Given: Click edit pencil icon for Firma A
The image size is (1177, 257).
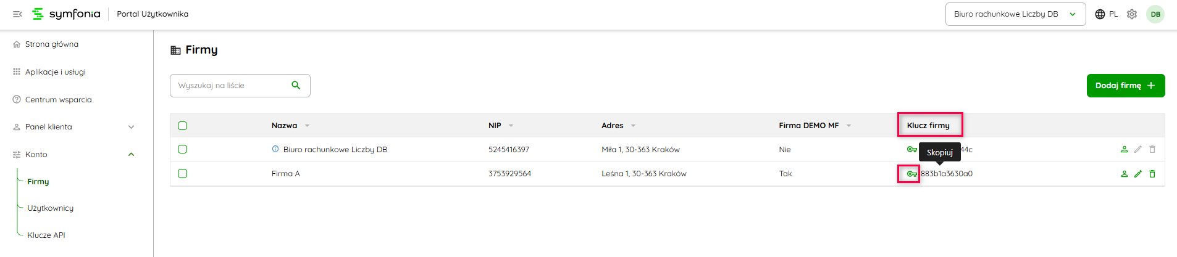Looking at the screenshot, I should (1138, 174).
